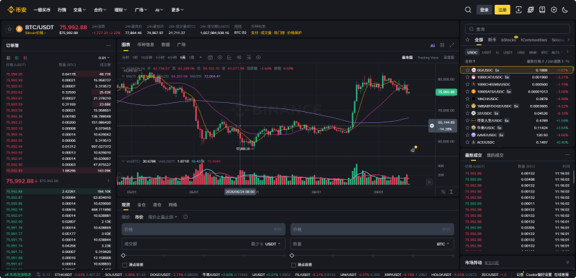Collapse the MA indicator legend chevron
The width and height of the screenshot is (576, 278).
[x=124, y=76]
